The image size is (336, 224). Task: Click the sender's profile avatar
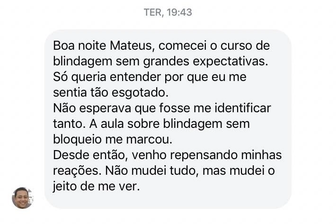[x=22, y=197]
